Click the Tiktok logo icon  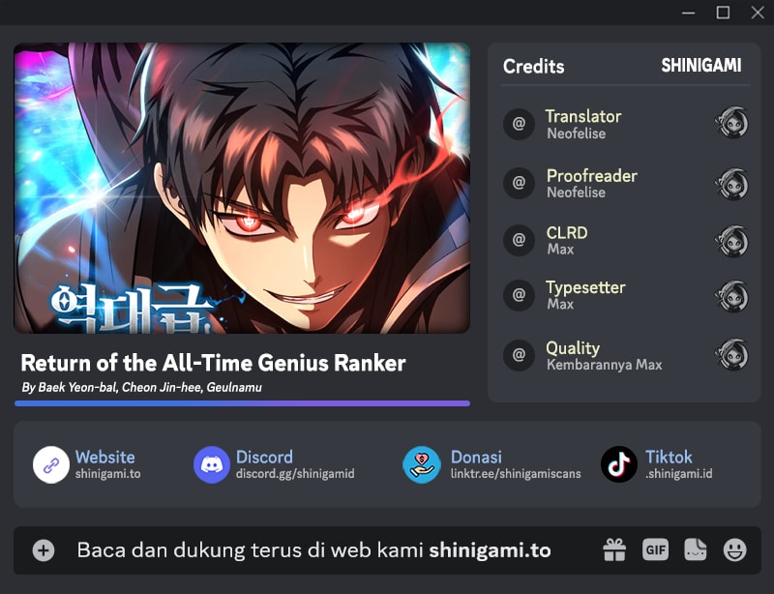coord(619,464)
